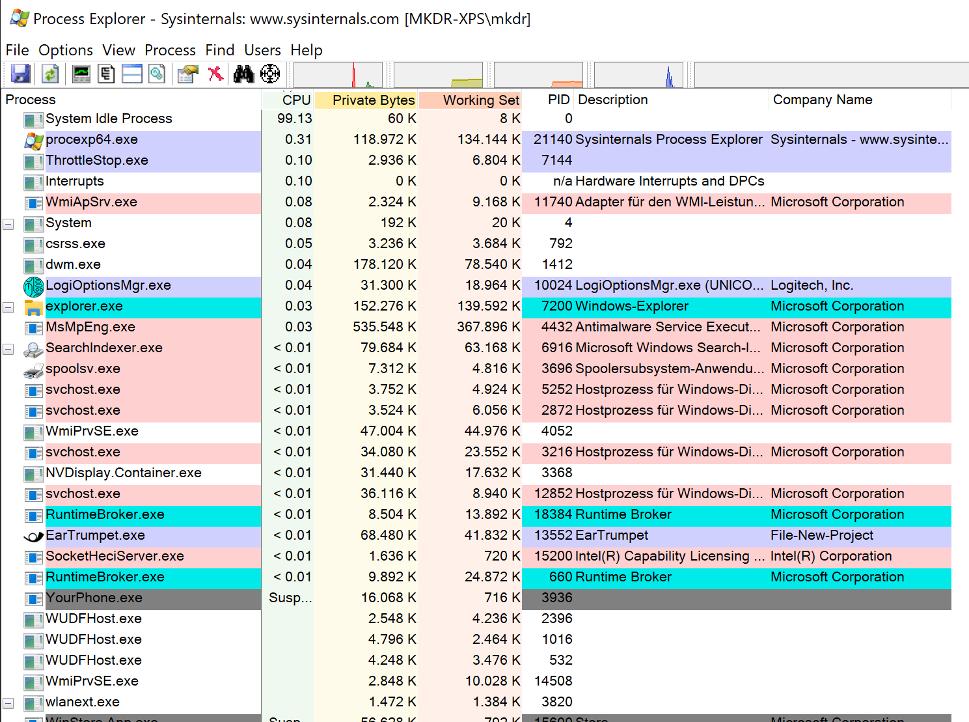This screenshot has height=722, width=969.
Task: Click the Save toolbar icon
Action: pos(21,74)
